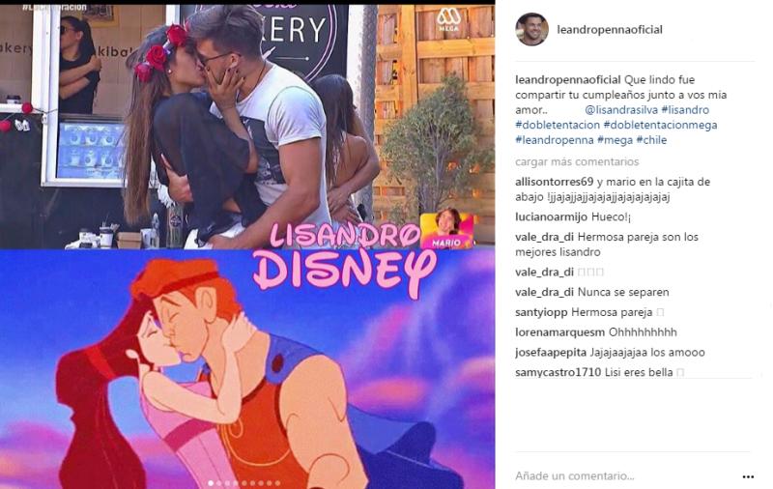Viewport: 773px width, 489px height.
Task: Open the #dobletentacionmega hashtag
Action: click(x=660, y=126)
